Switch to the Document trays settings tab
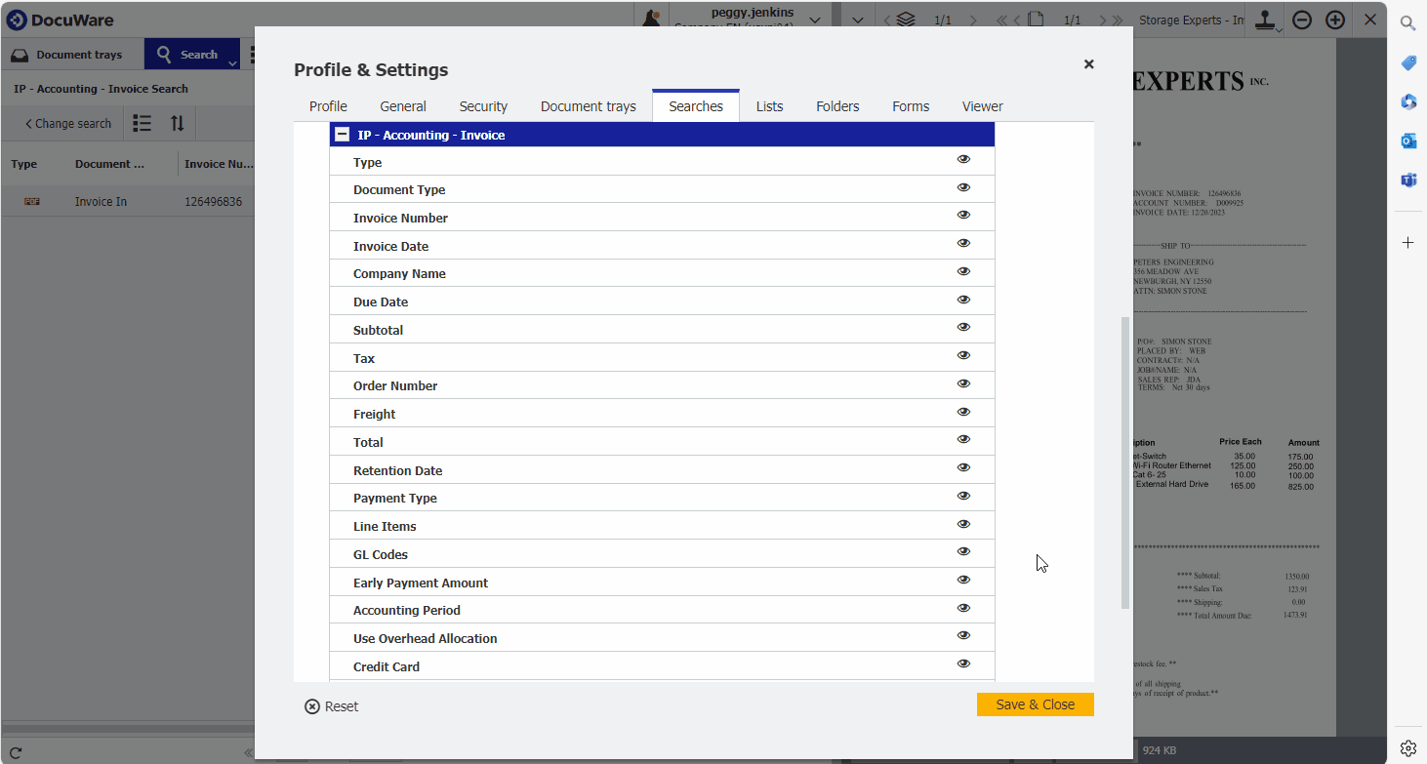The height and width of the screenshot is (764, 1427). [x=588, y=106]
